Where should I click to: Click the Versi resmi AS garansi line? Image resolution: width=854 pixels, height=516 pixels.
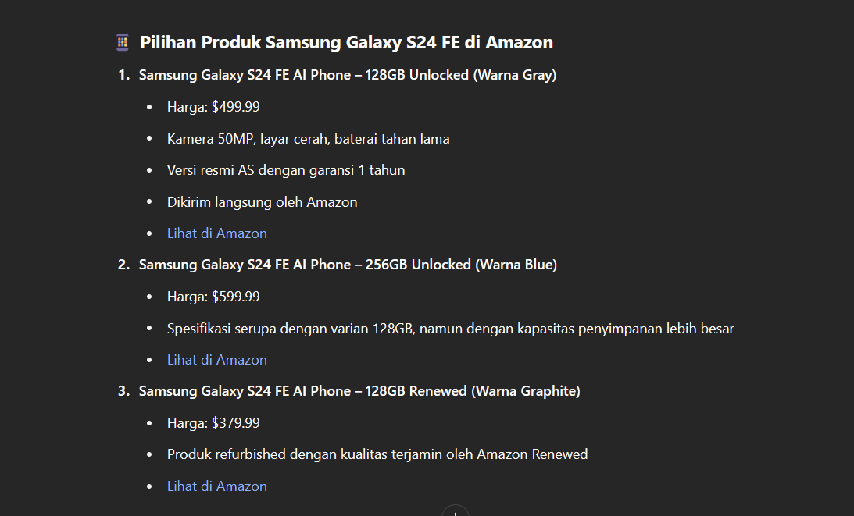click(x=286, y=170)
